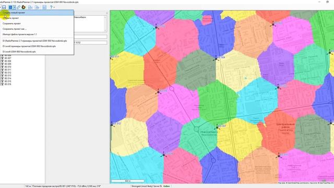This screenshot has height=188, width=334.
Task: Select BS 013 in the station tree
Action: click(x=8, y=75)
